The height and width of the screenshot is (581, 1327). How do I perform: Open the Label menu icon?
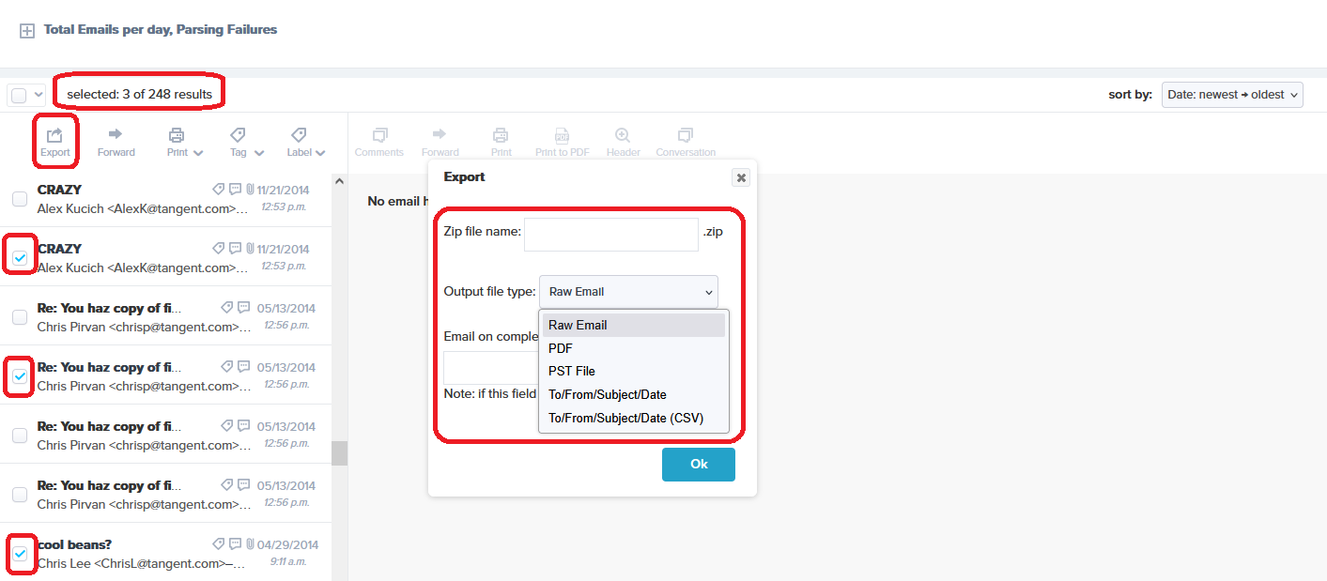pyautogui.click(x=300, y=137)
